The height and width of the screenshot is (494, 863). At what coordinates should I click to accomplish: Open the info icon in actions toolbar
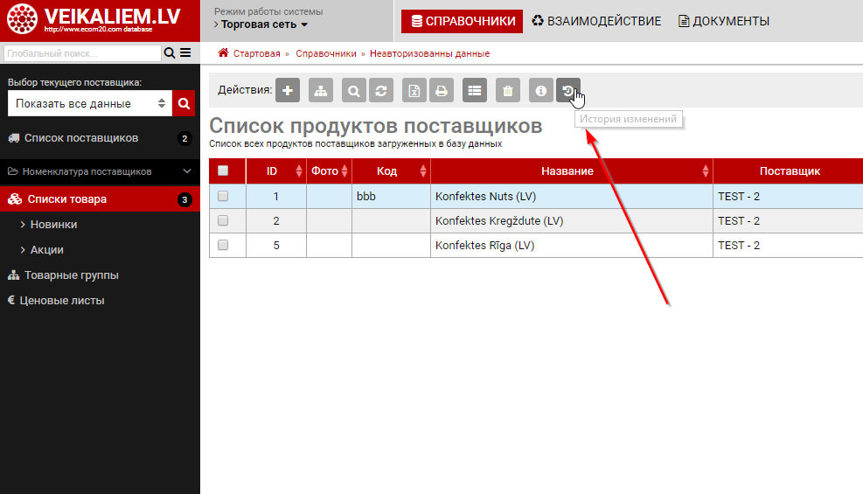tap(541, 90)
